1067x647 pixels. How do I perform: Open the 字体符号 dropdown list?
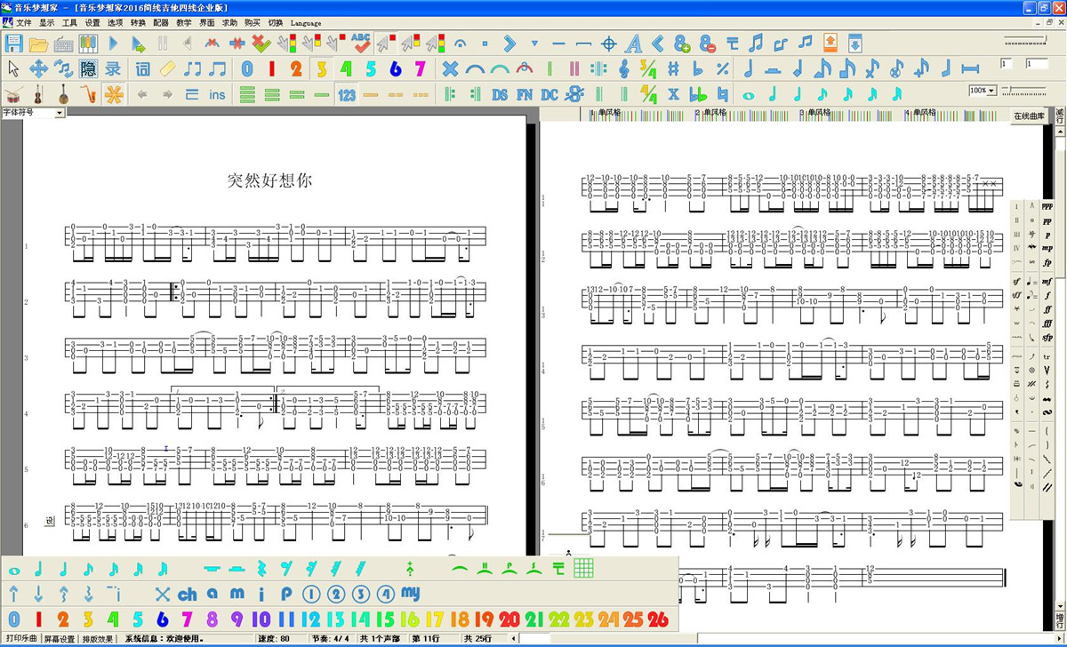coord(60,113)
